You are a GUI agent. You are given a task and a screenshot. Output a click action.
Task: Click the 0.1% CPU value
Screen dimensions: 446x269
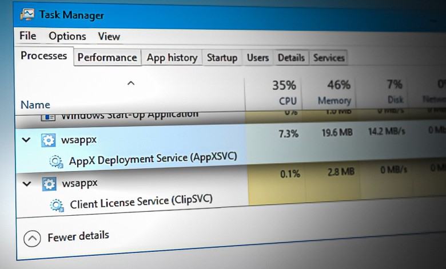[290, 173]
